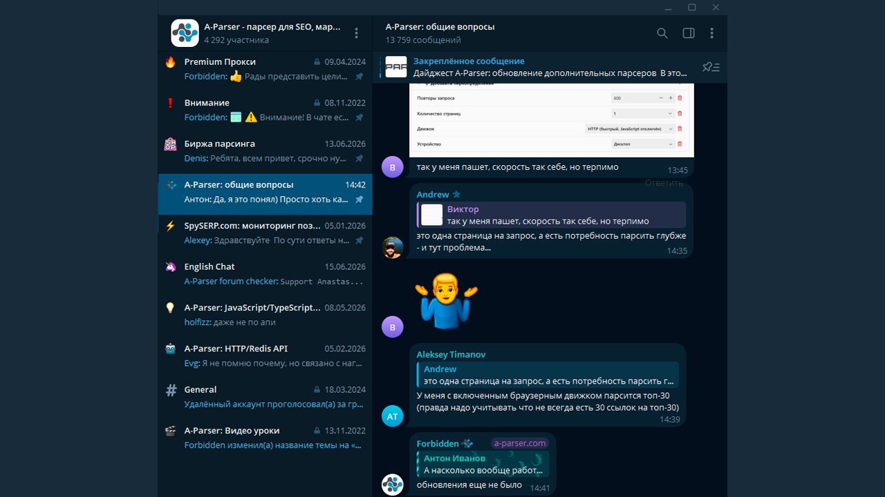The width and height of the screenshot is (885, 497).
Task: Click the red exclamation icon of Внимание
Action: [x=170, y=103]
